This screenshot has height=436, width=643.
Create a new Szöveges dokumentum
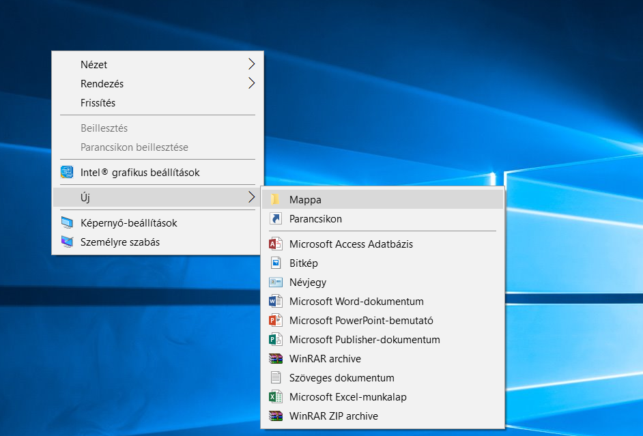click(x=341, y=378)
